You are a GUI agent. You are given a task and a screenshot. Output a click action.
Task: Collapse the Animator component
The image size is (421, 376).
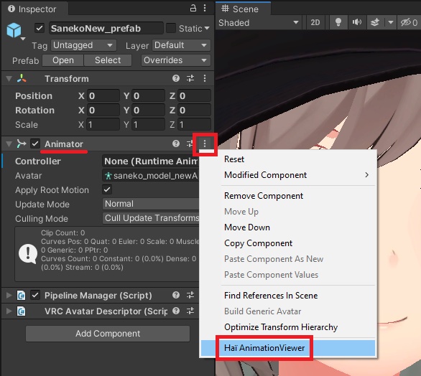click(9, 144)
